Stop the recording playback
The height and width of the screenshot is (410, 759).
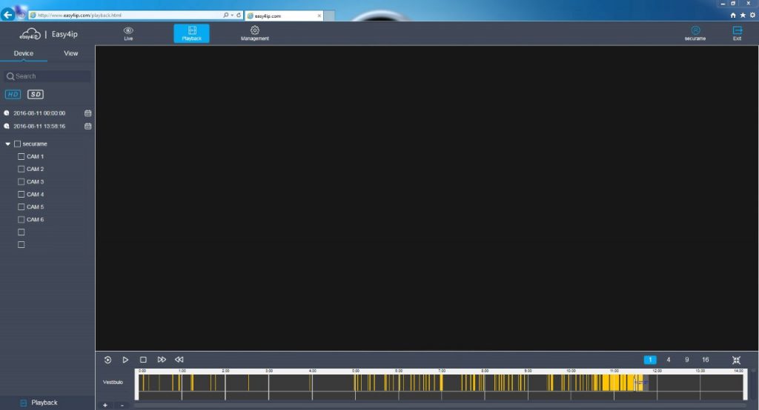(x=143, y=360)
